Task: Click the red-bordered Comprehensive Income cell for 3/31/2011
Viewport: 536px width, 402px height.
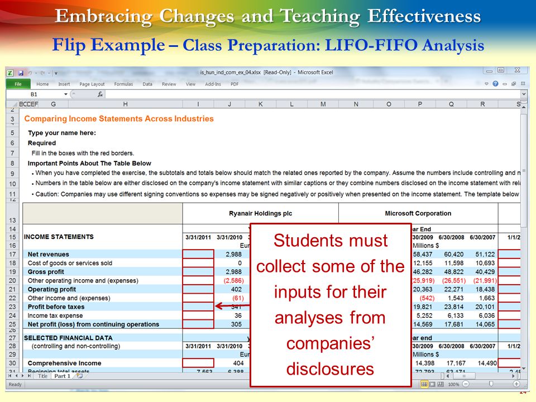Action: coord(198,363)
